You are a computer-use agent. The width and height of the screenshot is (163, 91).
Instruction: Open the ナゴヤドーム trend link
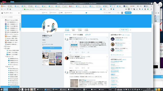(x=114, y=81)
